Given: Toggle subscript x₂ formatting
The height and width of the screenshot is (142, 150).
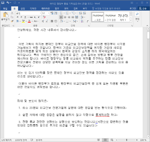Looking at the screenshot, I should (35, 17).
